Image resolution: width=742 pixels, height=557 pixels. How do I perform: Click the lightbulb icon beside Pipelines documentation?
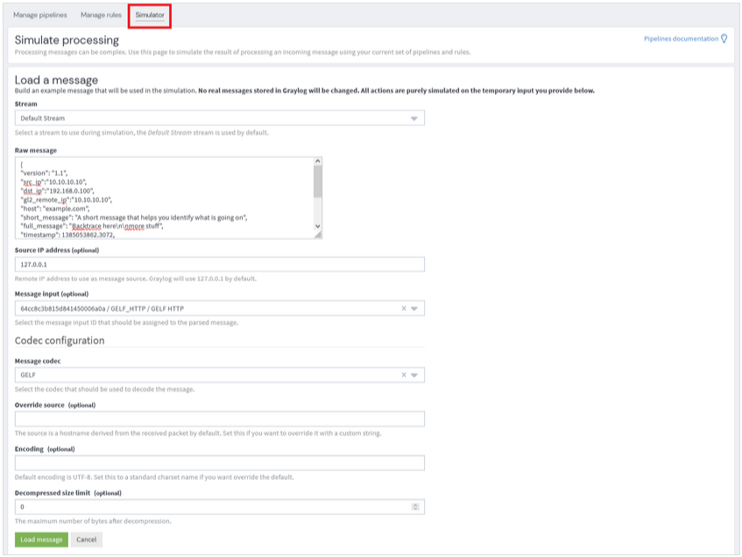724,39
